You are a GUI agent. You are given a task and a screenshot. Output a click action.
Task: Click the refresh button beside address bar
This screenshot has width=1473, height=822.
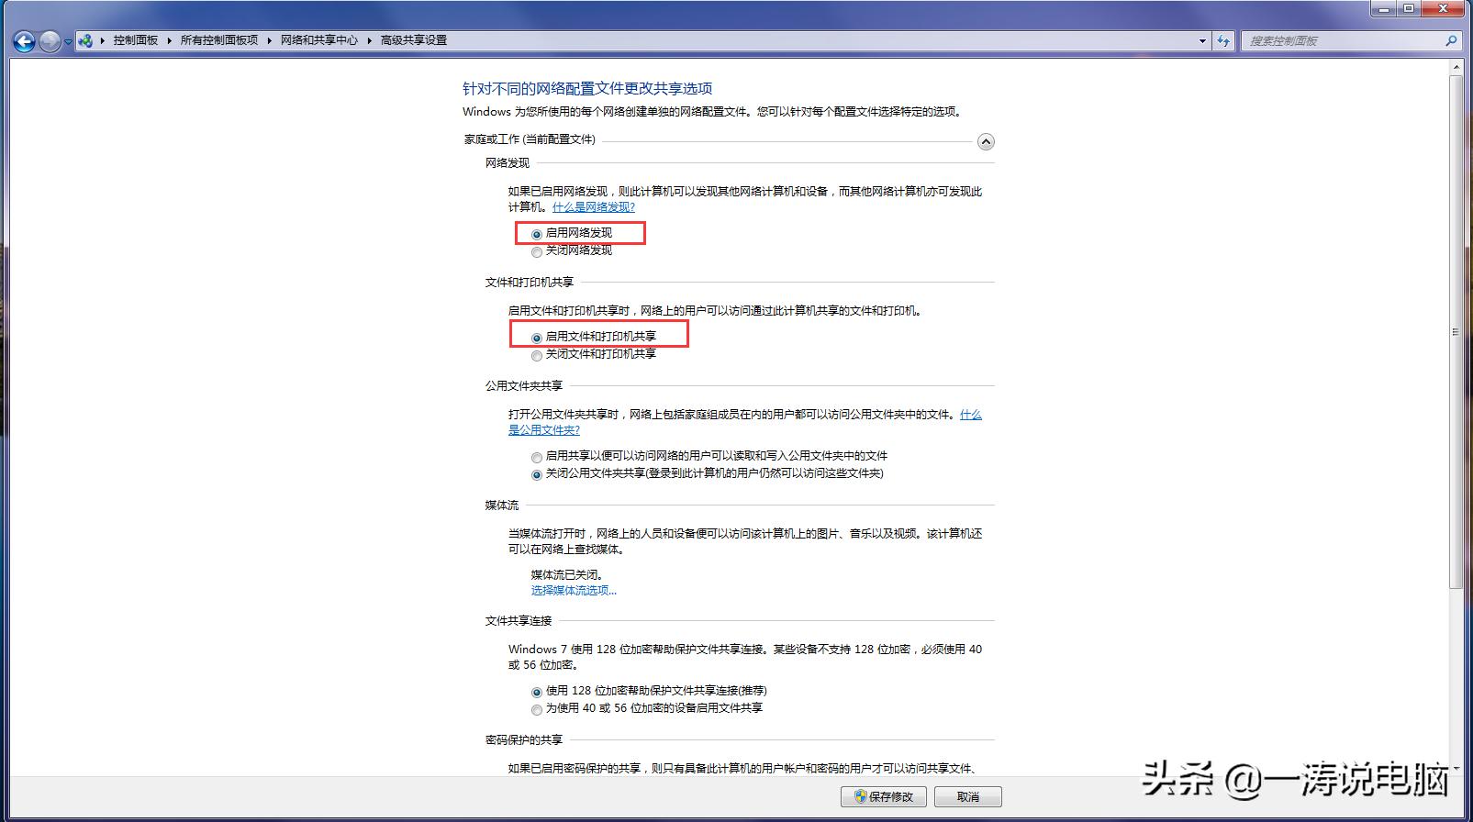click(1222, 40)
